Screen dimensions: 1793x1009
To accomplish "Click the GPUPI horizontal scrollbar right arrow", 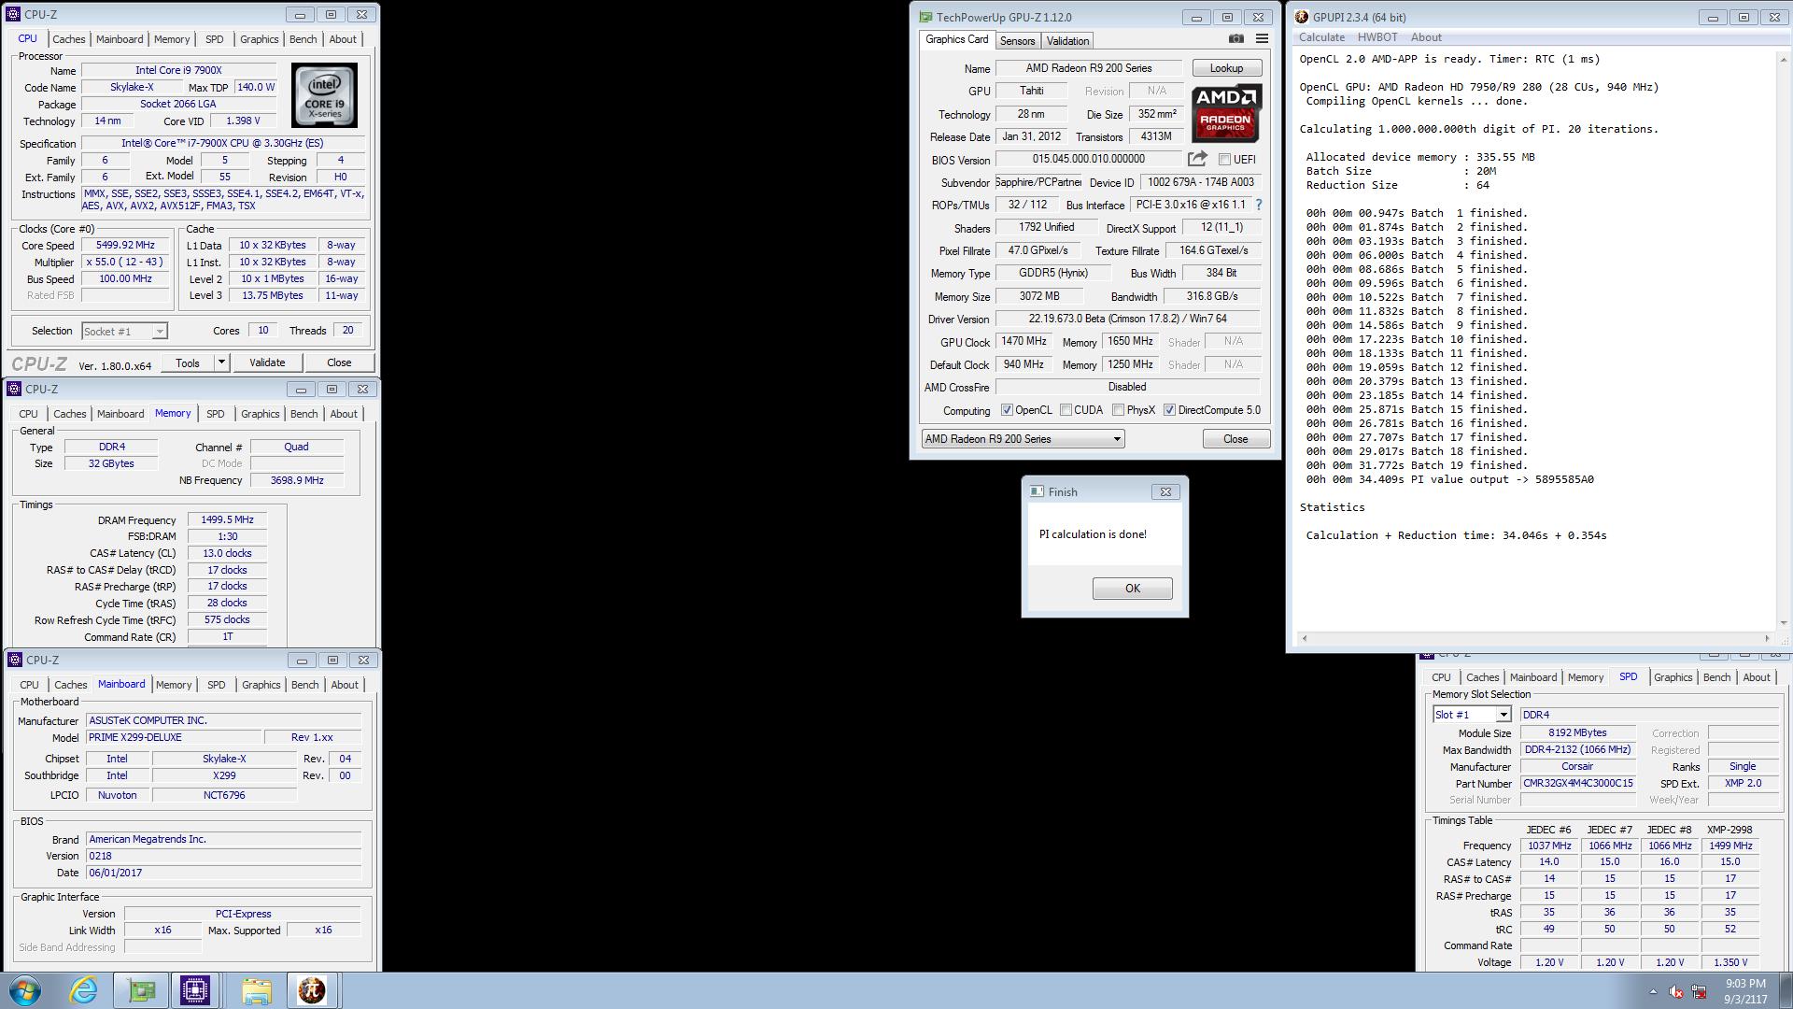I will [x=1766, y=638].
